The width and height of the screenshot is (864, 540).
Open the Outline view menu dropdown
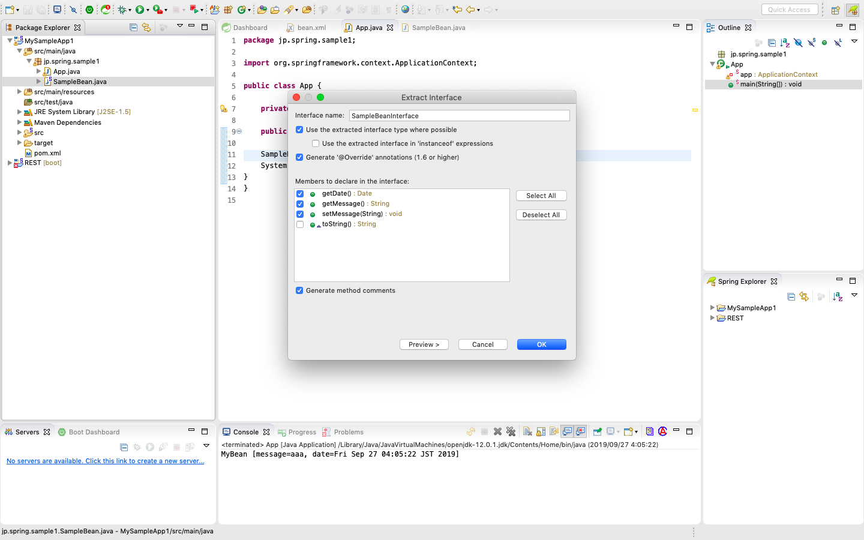tap(854, 41)
